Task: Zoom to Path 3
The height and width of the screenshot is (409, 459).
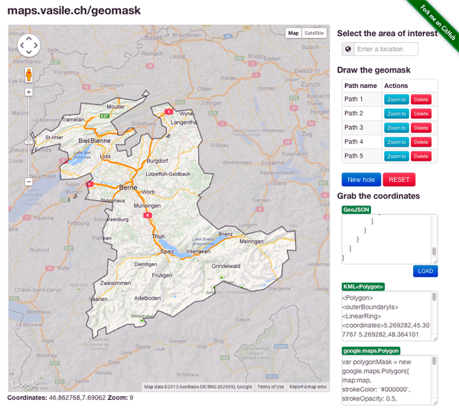Action: coord(396,128)
